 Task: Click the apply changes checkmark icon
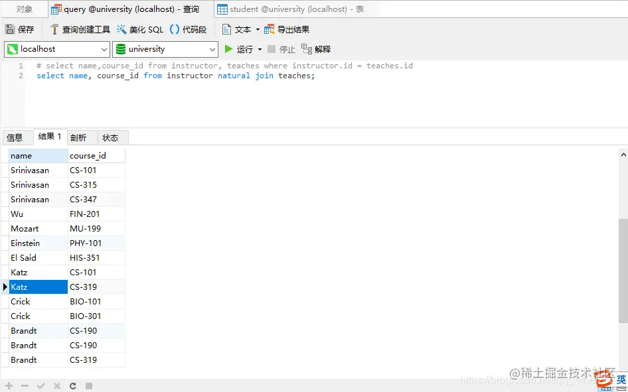pyautogui.click(x=40, y=386)
